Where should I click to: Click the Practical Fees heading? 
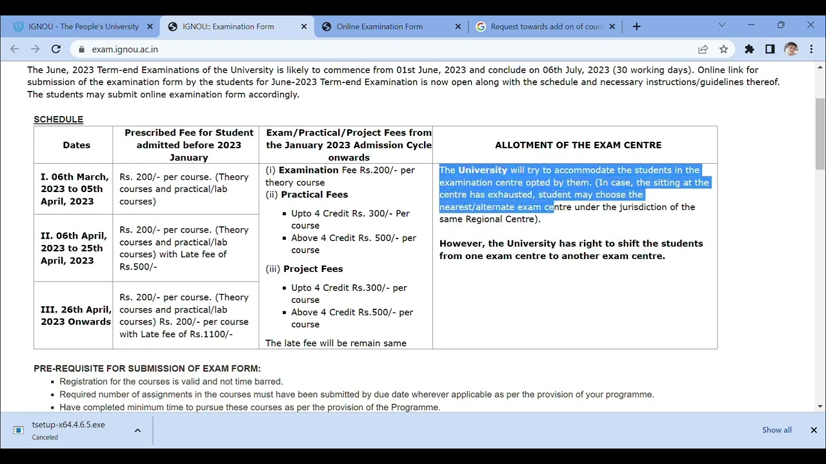[314, 195]
